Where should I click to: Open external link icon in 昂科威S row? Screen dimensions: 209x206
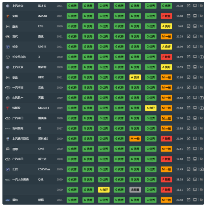click(188, 139)
